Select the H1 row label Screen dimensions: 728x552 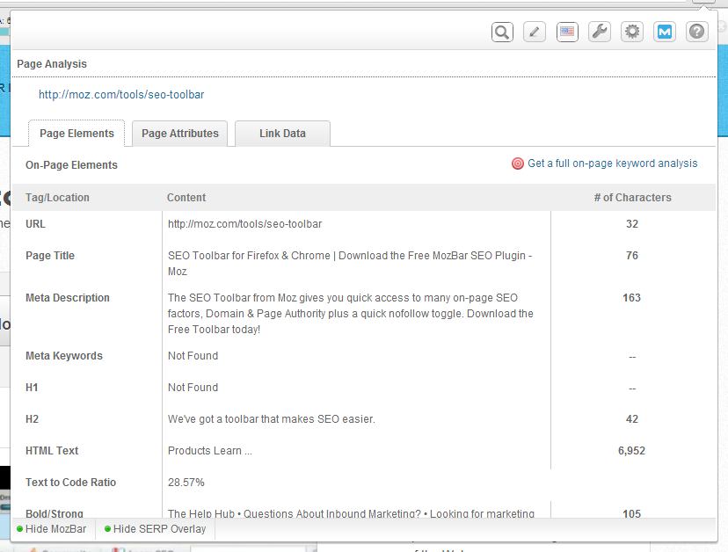(x=32, y=387)
